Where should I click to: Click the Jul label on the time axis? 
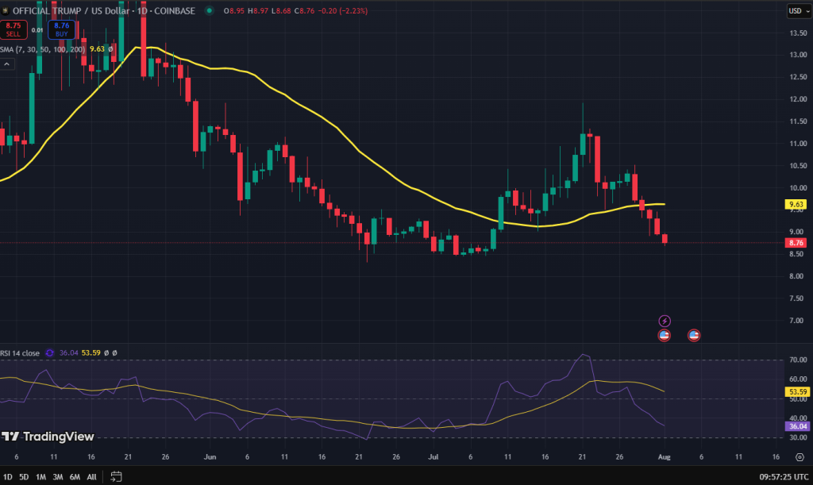[x=433, y=457]
